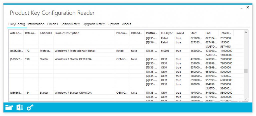256x116 pixels.
Task: Click the key icon in bottom bar
Action: 30,108
